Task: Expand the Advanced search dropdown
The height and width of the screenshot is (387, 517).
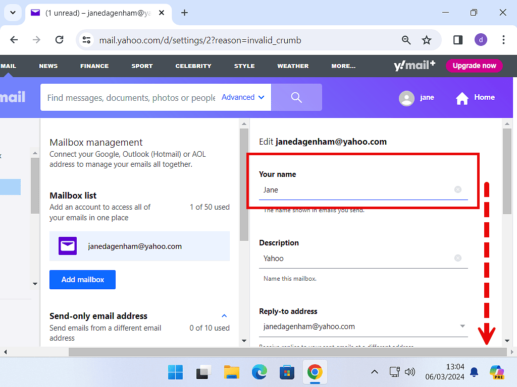Action: tap(243, 97)
